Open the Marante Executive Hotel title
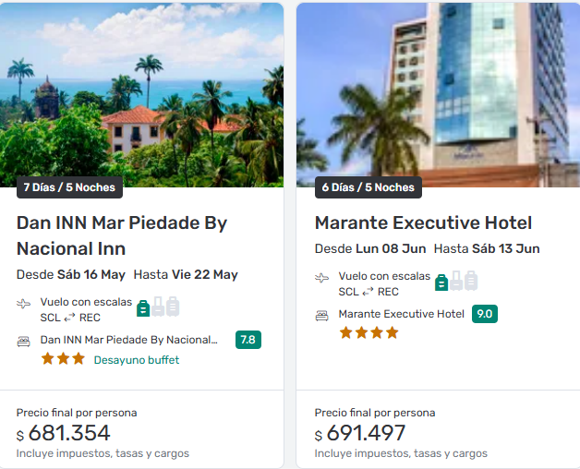This screenshot has height=469, width=580. pos(423,222)
